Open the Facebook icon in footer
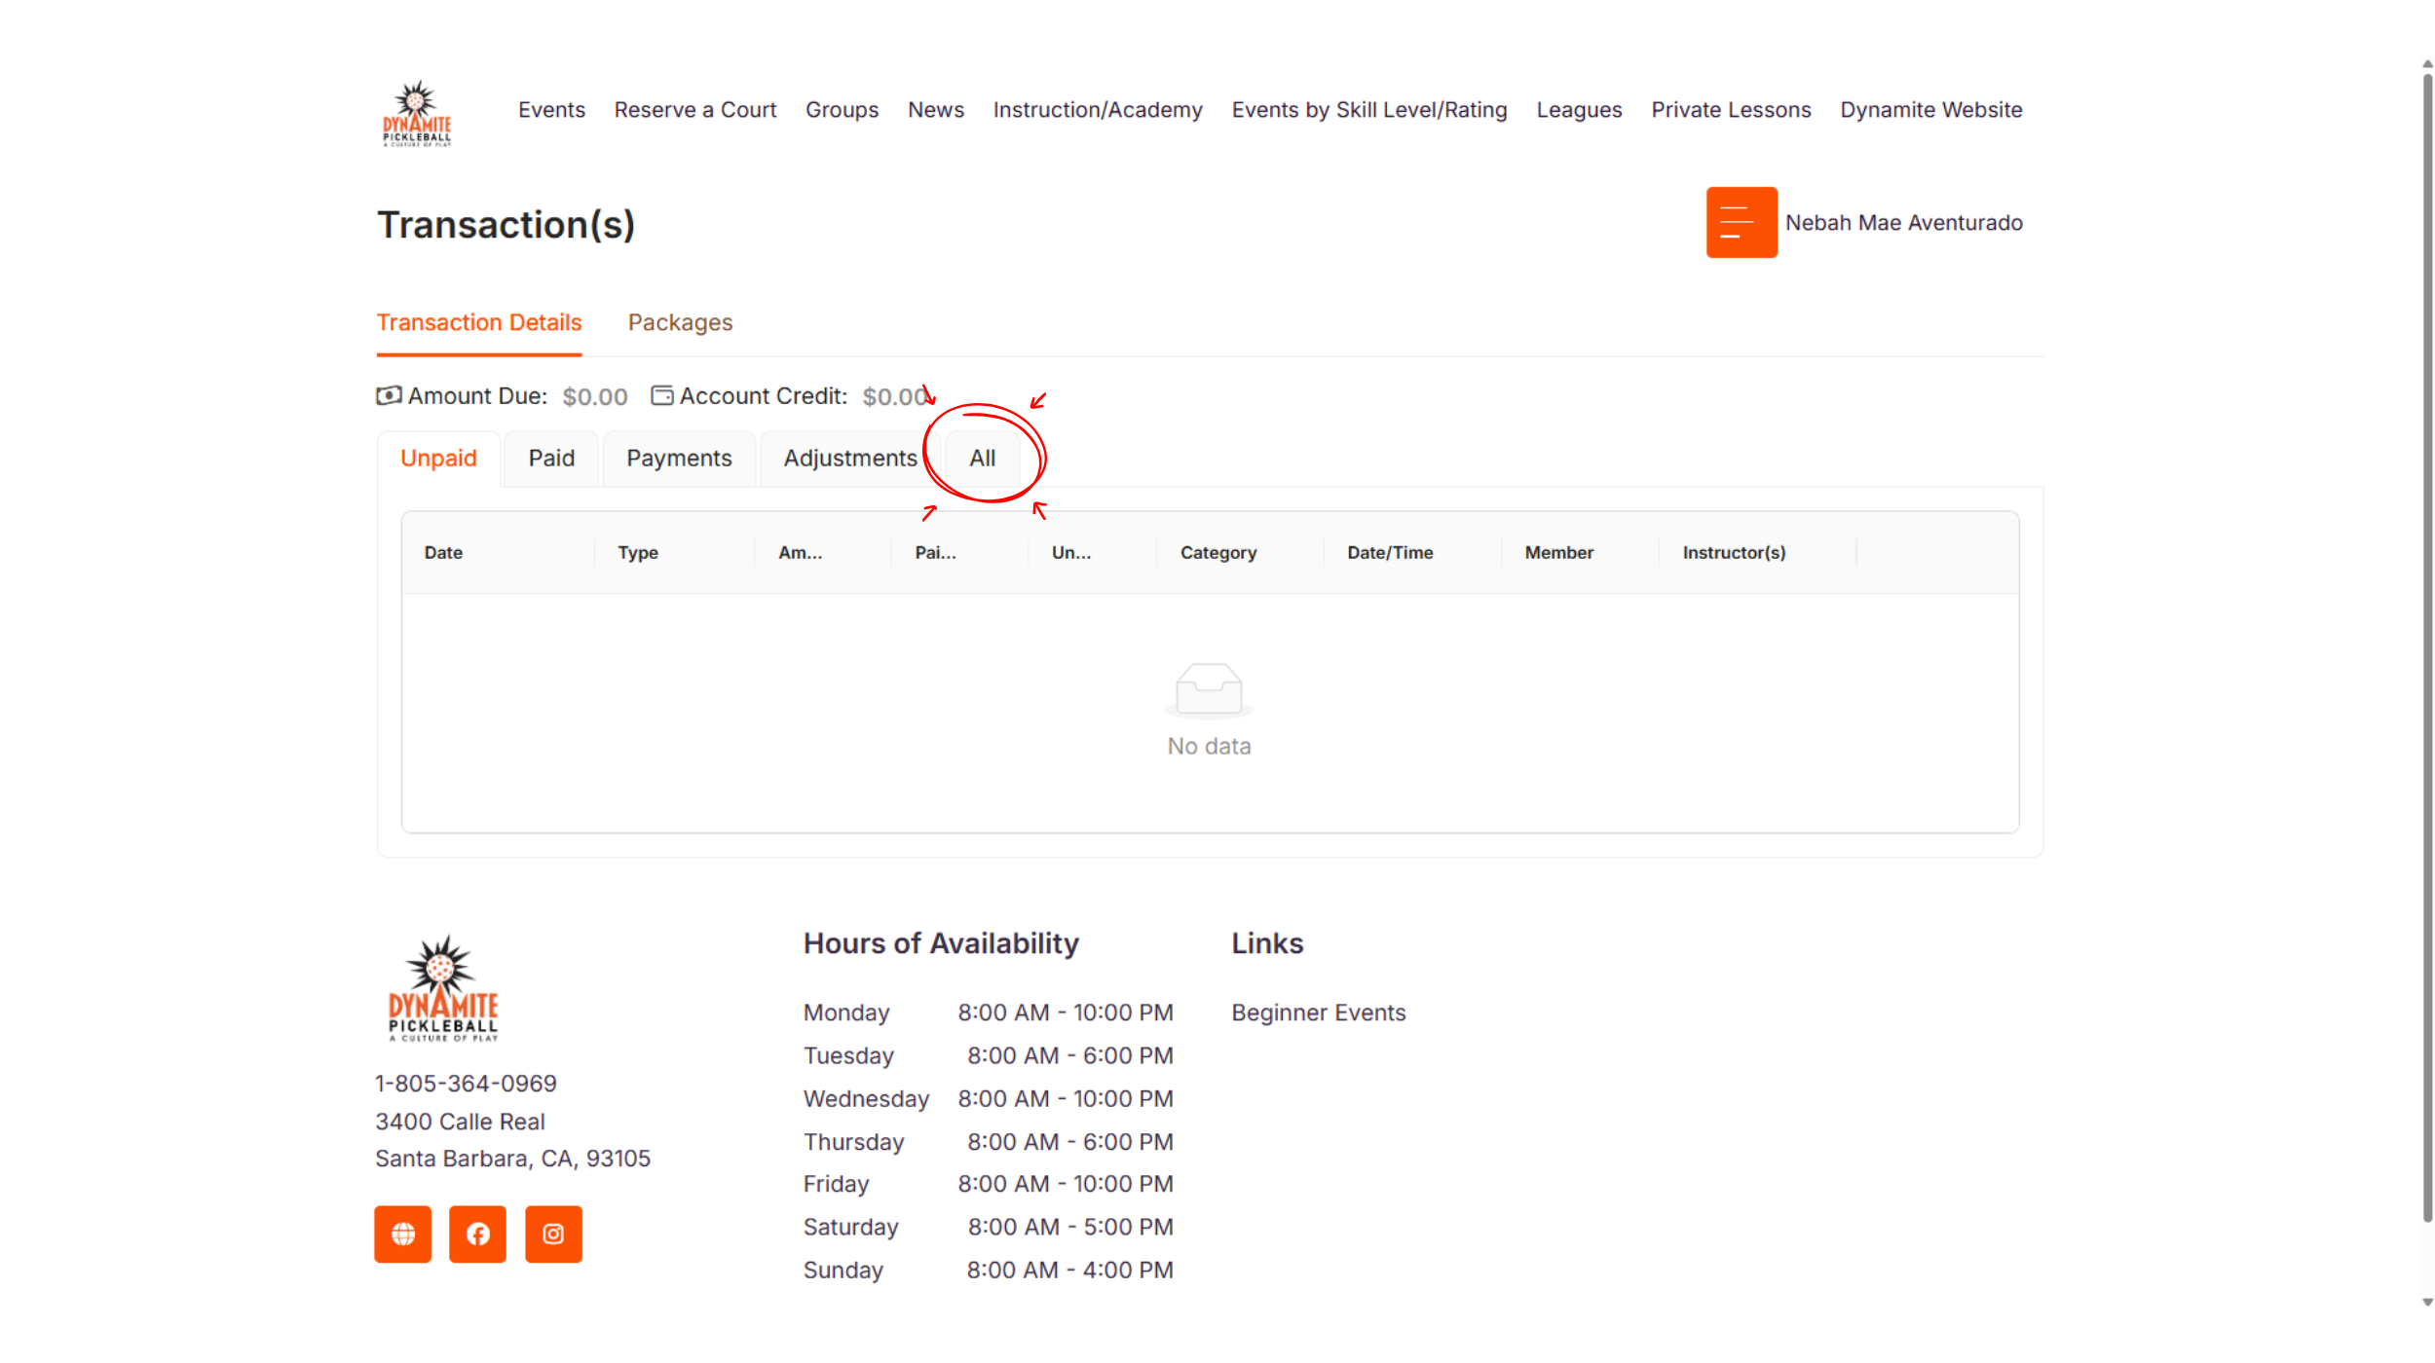The width and height of the screenshot is (2435, 1363). click(x=477, y=1234)
